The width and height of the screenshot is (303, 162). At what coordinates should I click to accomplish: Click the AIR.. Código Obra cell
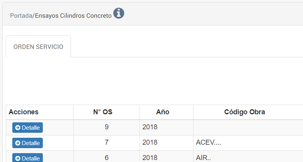[204, 157]
